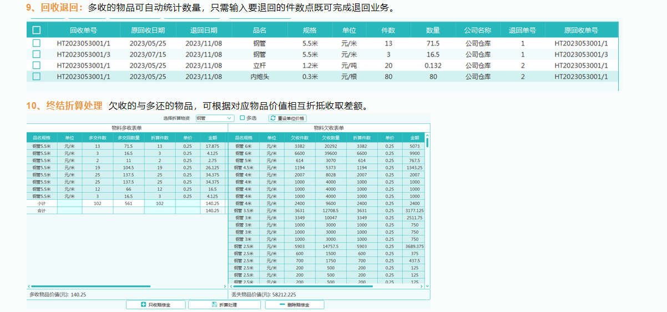Check the box for the 2023/07/15 return row

click(x=37, y=54)
